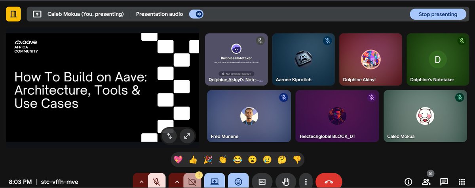Image resolution: width=475 pixels, height=188 pixels.
Task: Send the clapping hands reaction
Action: 223,160
